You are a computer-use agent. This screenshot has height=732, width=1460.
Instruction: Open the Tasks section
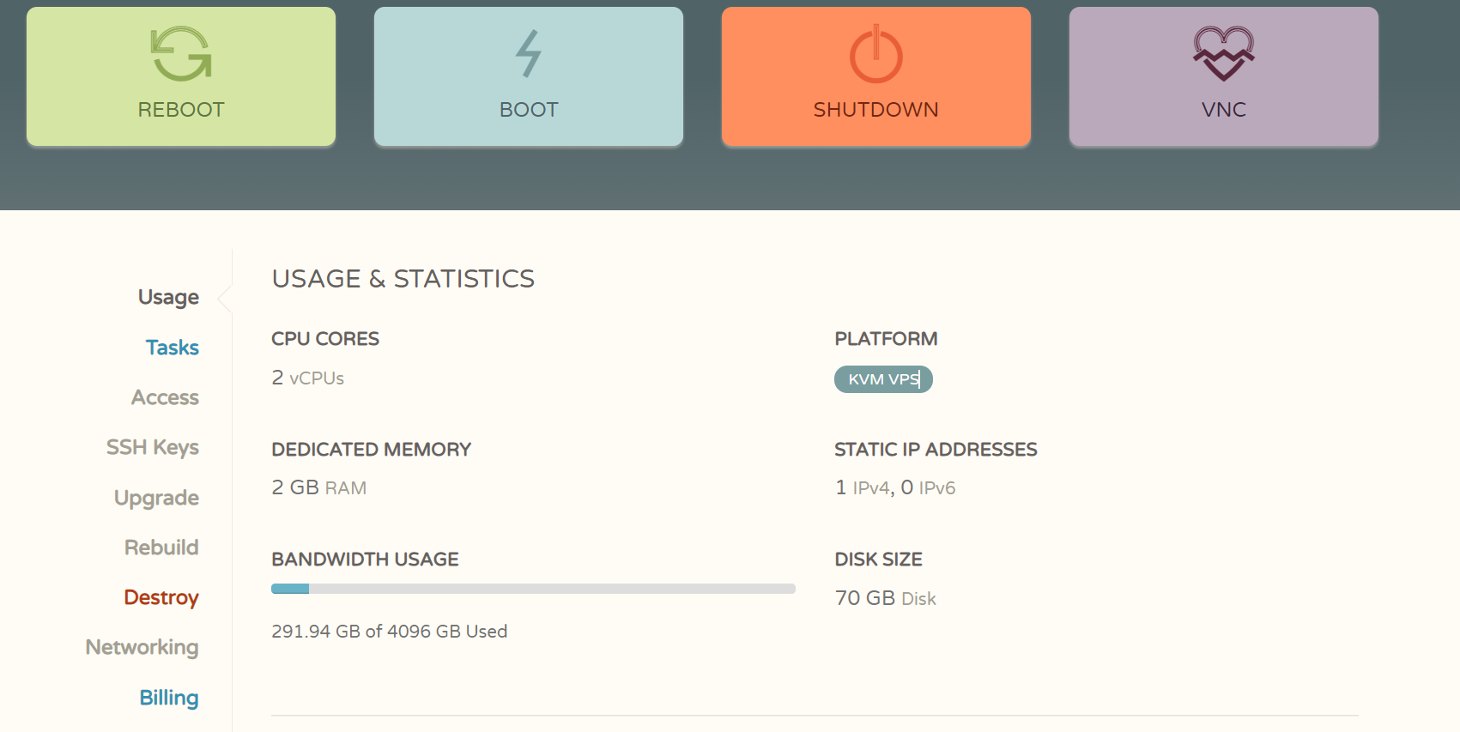(x=172, y=348)
